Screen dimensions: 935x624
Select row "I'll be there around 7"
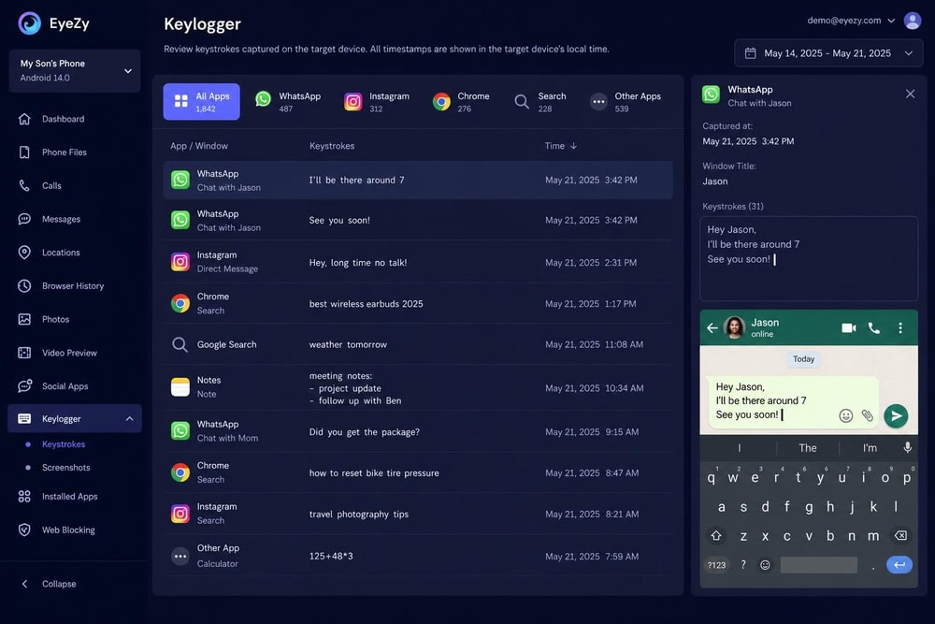(417, 180)
